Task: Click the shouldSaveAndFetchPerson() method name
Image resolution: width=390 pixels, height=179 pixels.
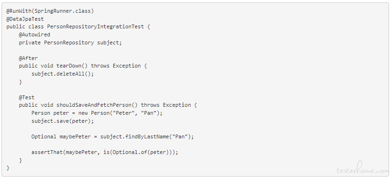Action: tap(97, 105)
